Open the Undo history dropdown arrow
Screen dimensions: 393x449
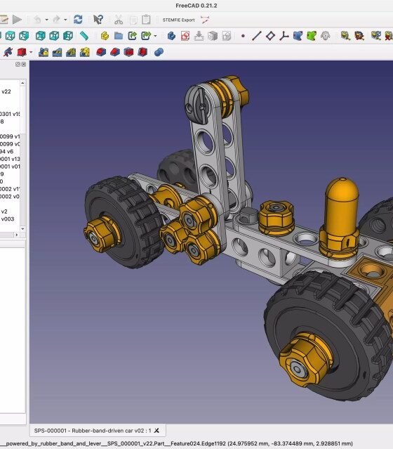tap(46, 20)
